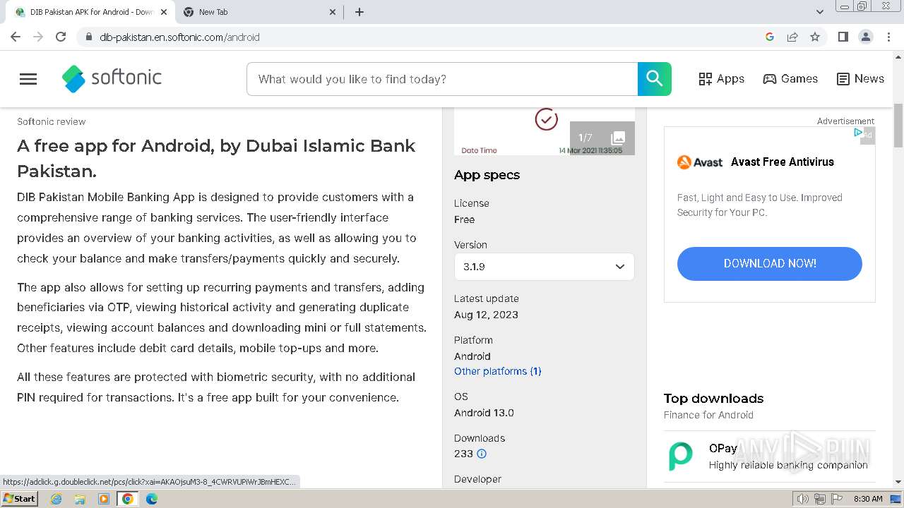Screen dimensions: 904x508
Task: Open the Softonic hamburger menu
Action: coord(28,79)
